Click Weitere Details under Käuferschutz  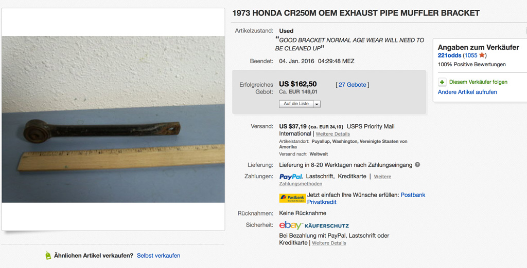[x=329, y=243]
